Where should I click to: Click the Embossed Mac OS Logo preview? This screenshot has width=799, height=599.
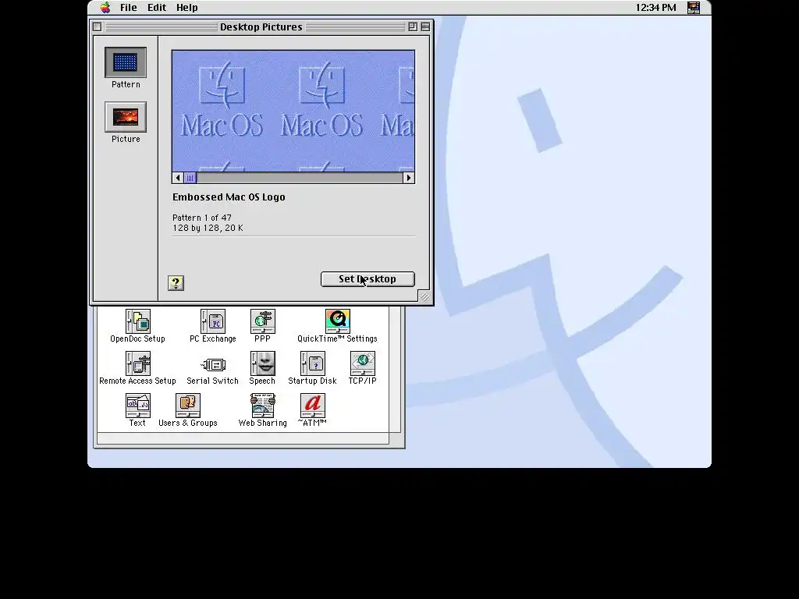(x=293, y=111)
